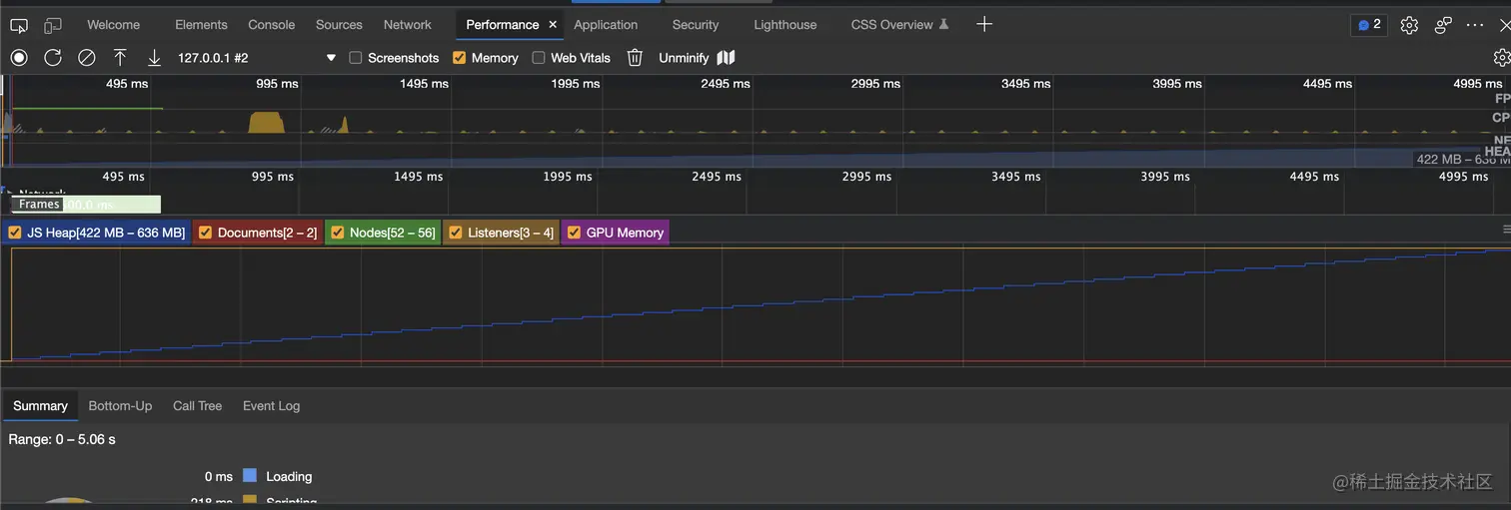Switch to the Network tab
This screenshot has width=1511, height=510.
pyautogui.click(x=408, y=25)
